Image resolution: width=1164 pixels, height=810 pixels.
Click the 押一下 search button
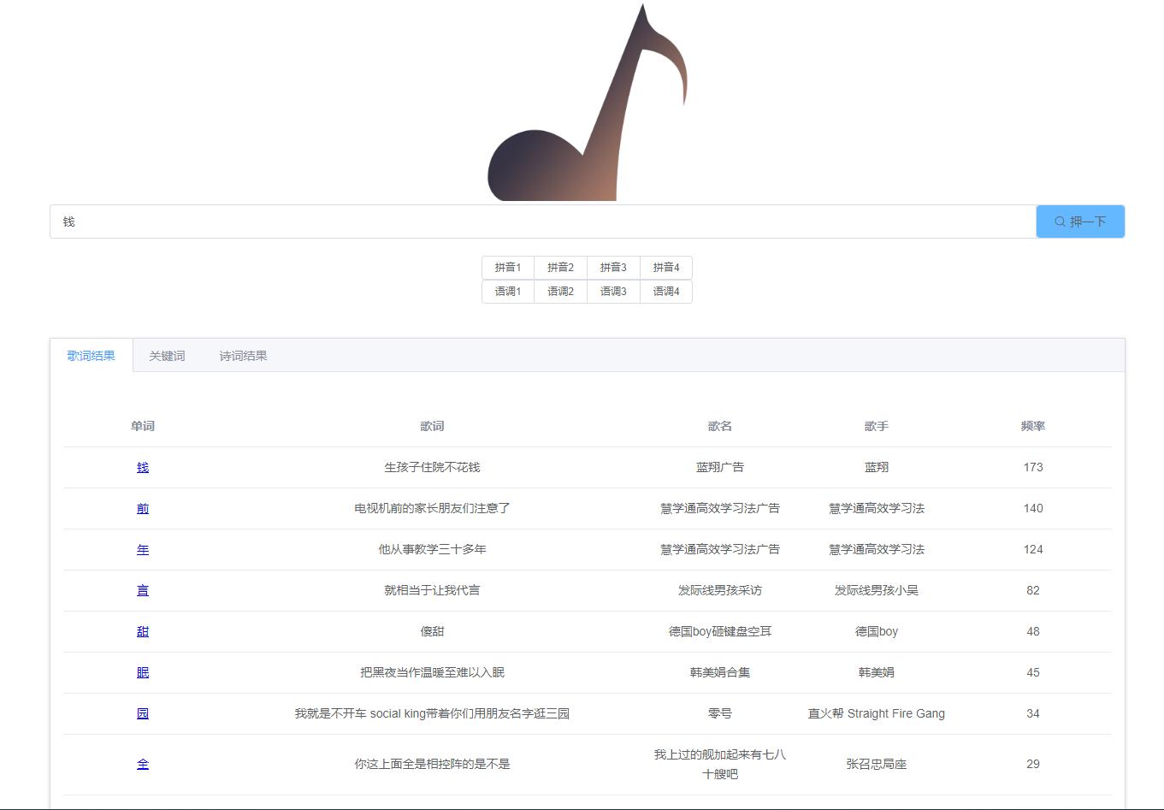click(1080, 221)
